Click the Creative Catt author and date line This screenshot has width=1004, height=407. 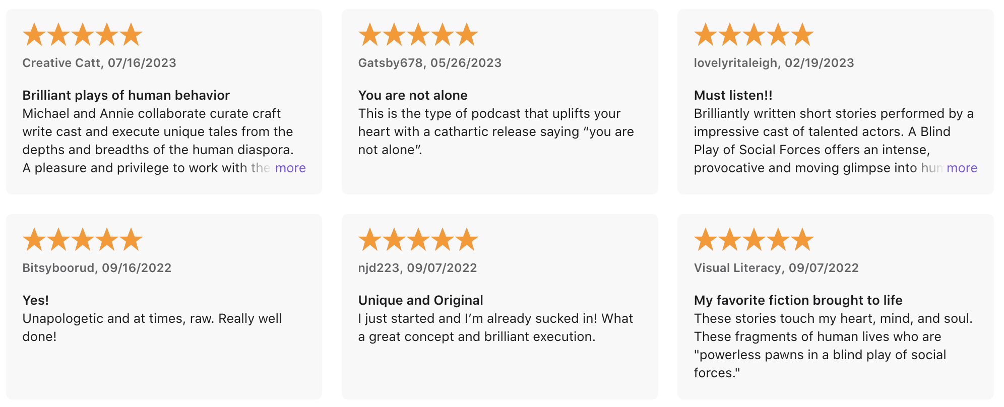click(99, 63)
